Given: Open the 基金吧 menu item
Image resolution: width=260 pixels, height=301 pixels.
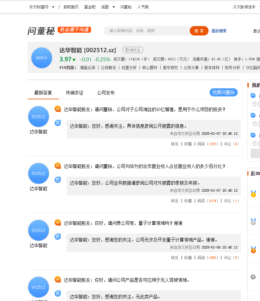Looking at the screenshot, I should 90,7.
